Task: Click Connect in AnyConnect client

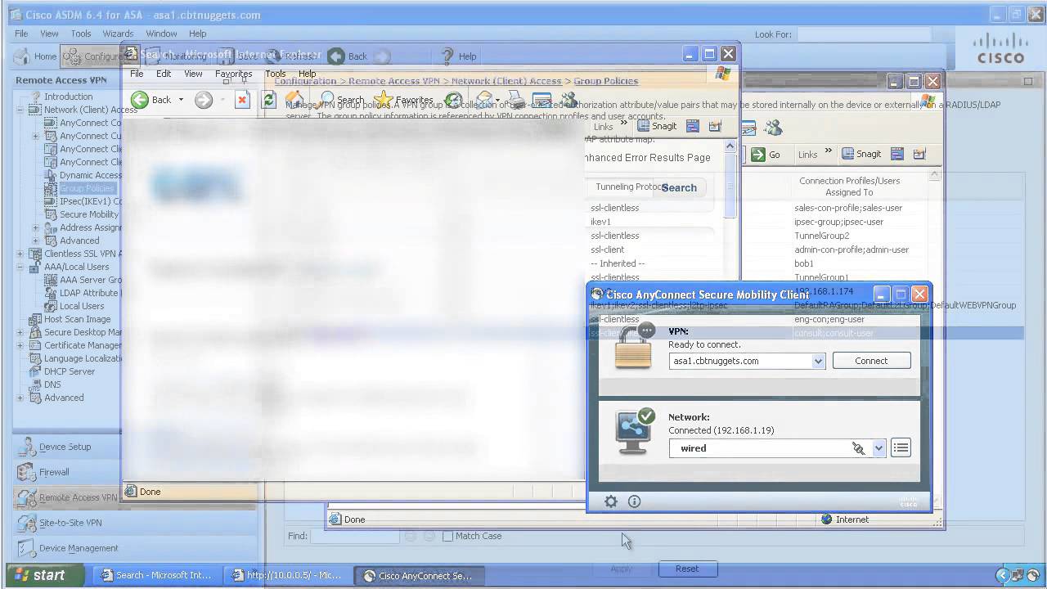Action: click(x=871, y=361)
